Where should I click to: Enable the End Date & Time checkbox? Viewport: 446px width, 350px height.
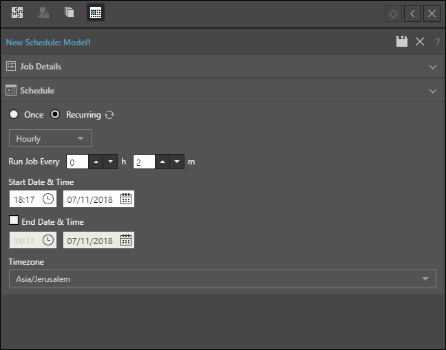[x=14, y=221]
